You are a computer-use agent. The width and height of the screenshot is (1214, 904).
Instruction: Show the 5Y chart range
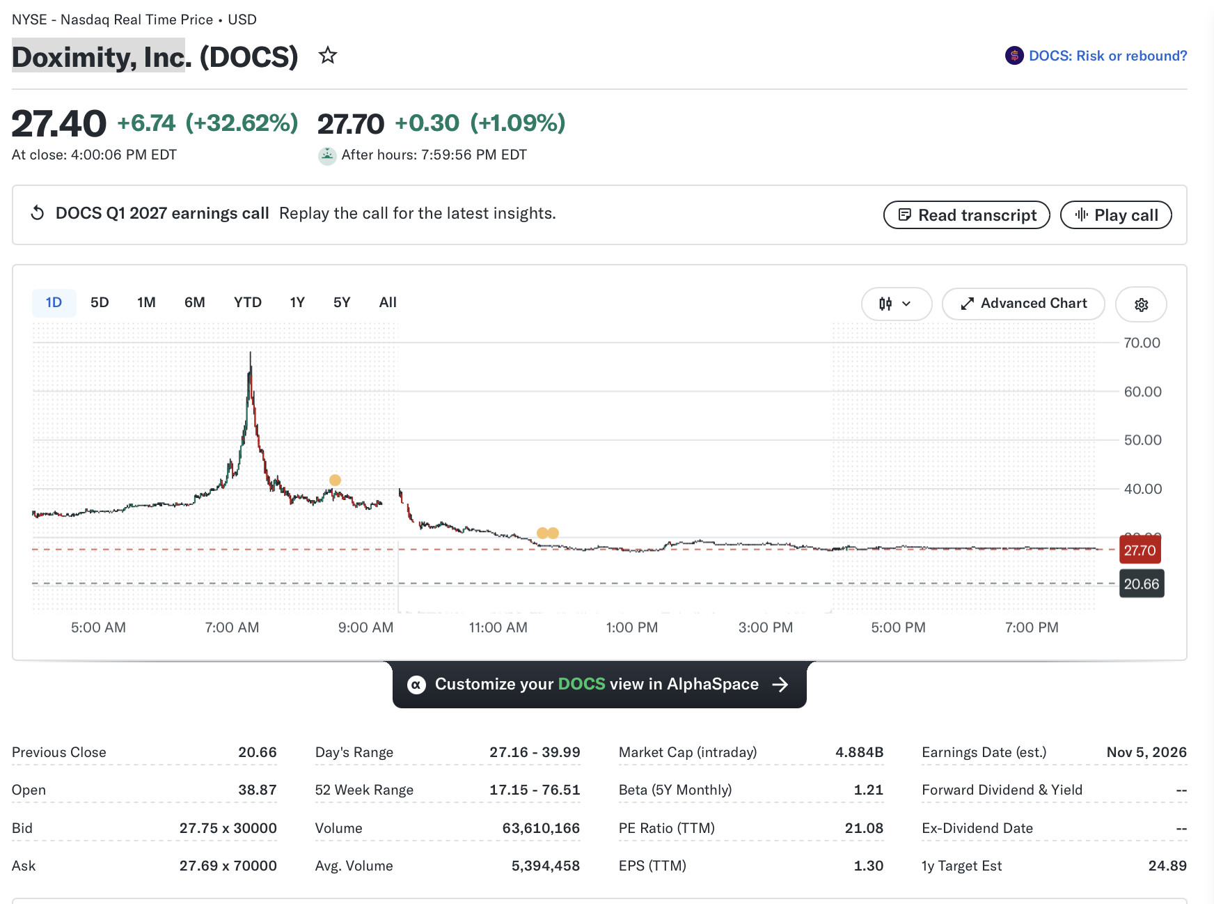coord(342,302)
